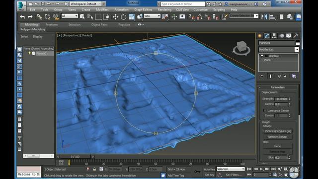Open the Create Selection Set dropdown
The width and height of the screenshot is (318, 179).
pos(244,16)
